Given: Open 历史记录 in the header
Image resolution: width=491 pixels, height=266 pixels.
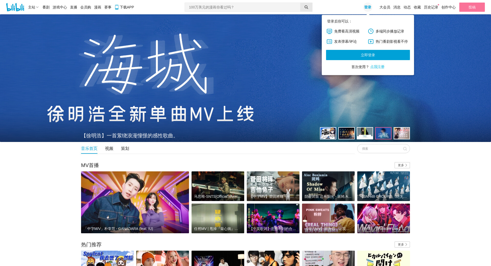Looking at the screenshot, I should pyautogui.click(x=431, y=7).
